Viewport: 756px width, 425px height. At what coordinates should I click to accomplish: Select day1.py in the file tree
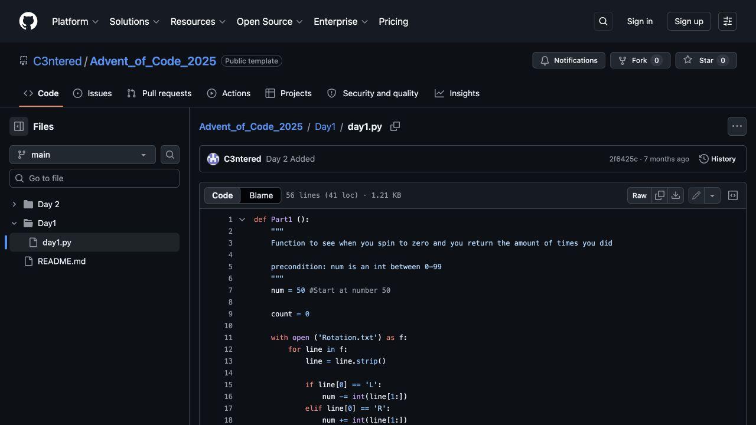point(94,242)
